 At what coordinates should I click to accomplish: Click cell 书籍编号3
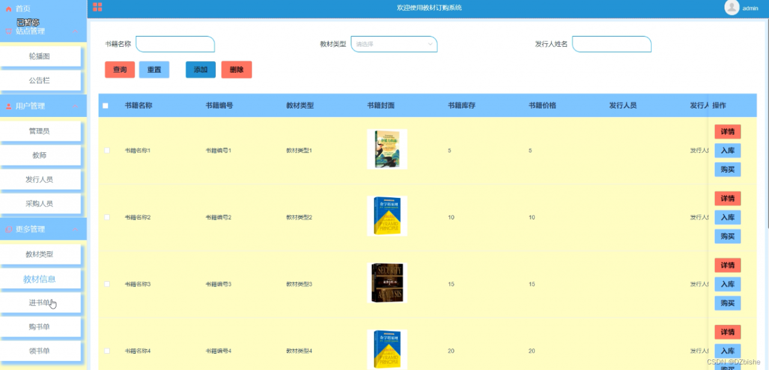(219, 284)
